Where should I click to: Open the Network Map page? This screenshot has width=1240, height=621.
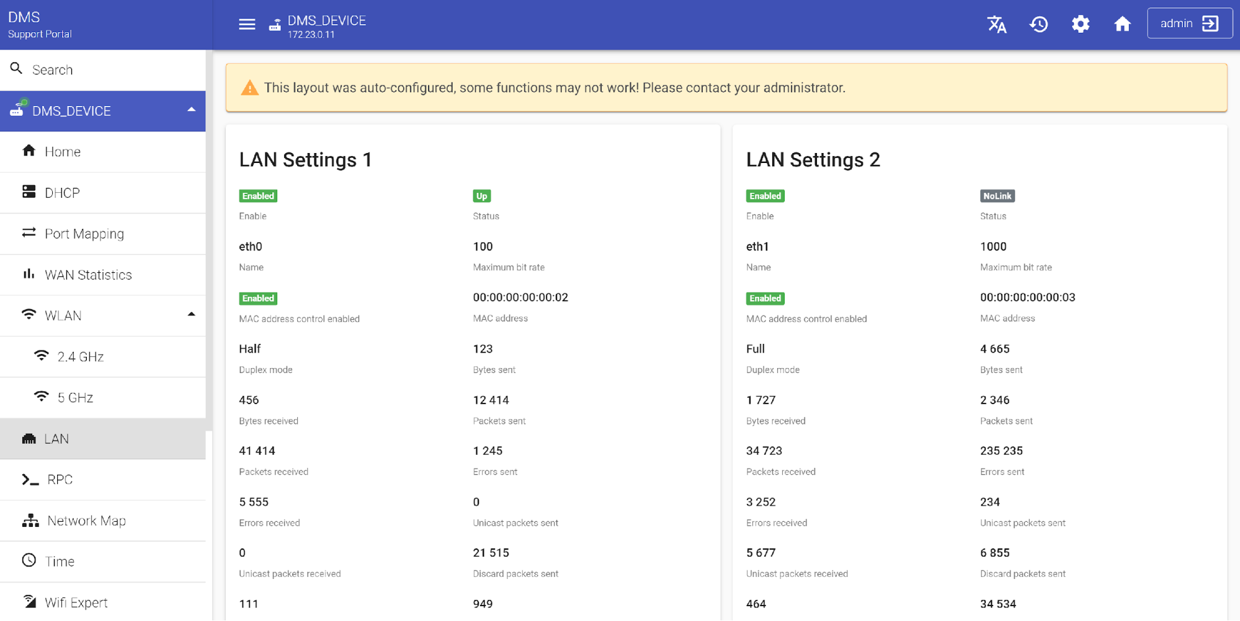point(86,521)
